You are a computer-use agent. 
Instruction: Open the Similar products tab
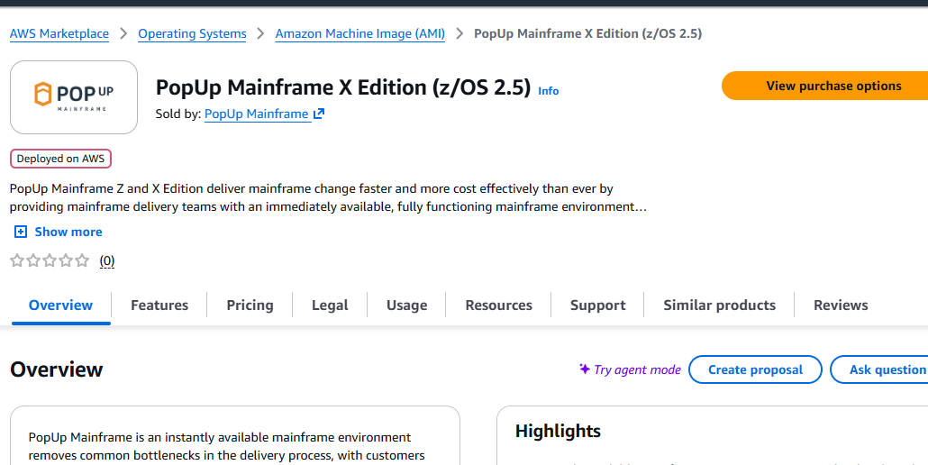point(719,305)
